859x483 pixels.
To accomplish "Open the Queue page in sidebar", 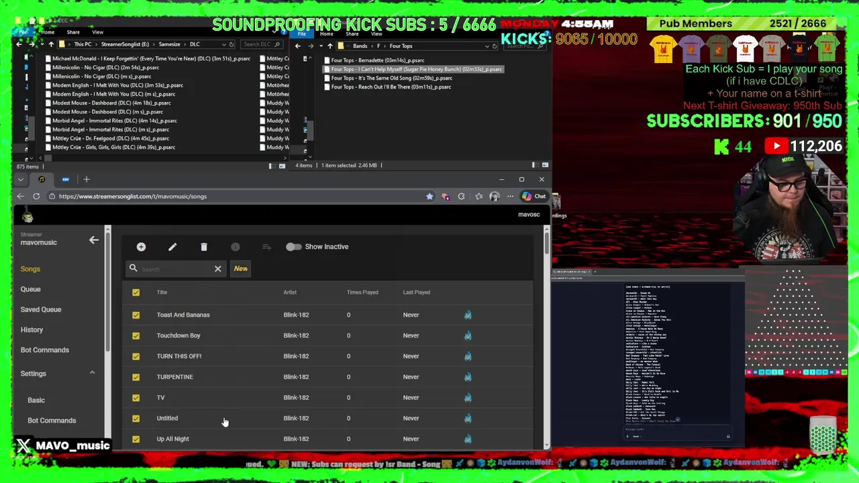I will [30, 289].
